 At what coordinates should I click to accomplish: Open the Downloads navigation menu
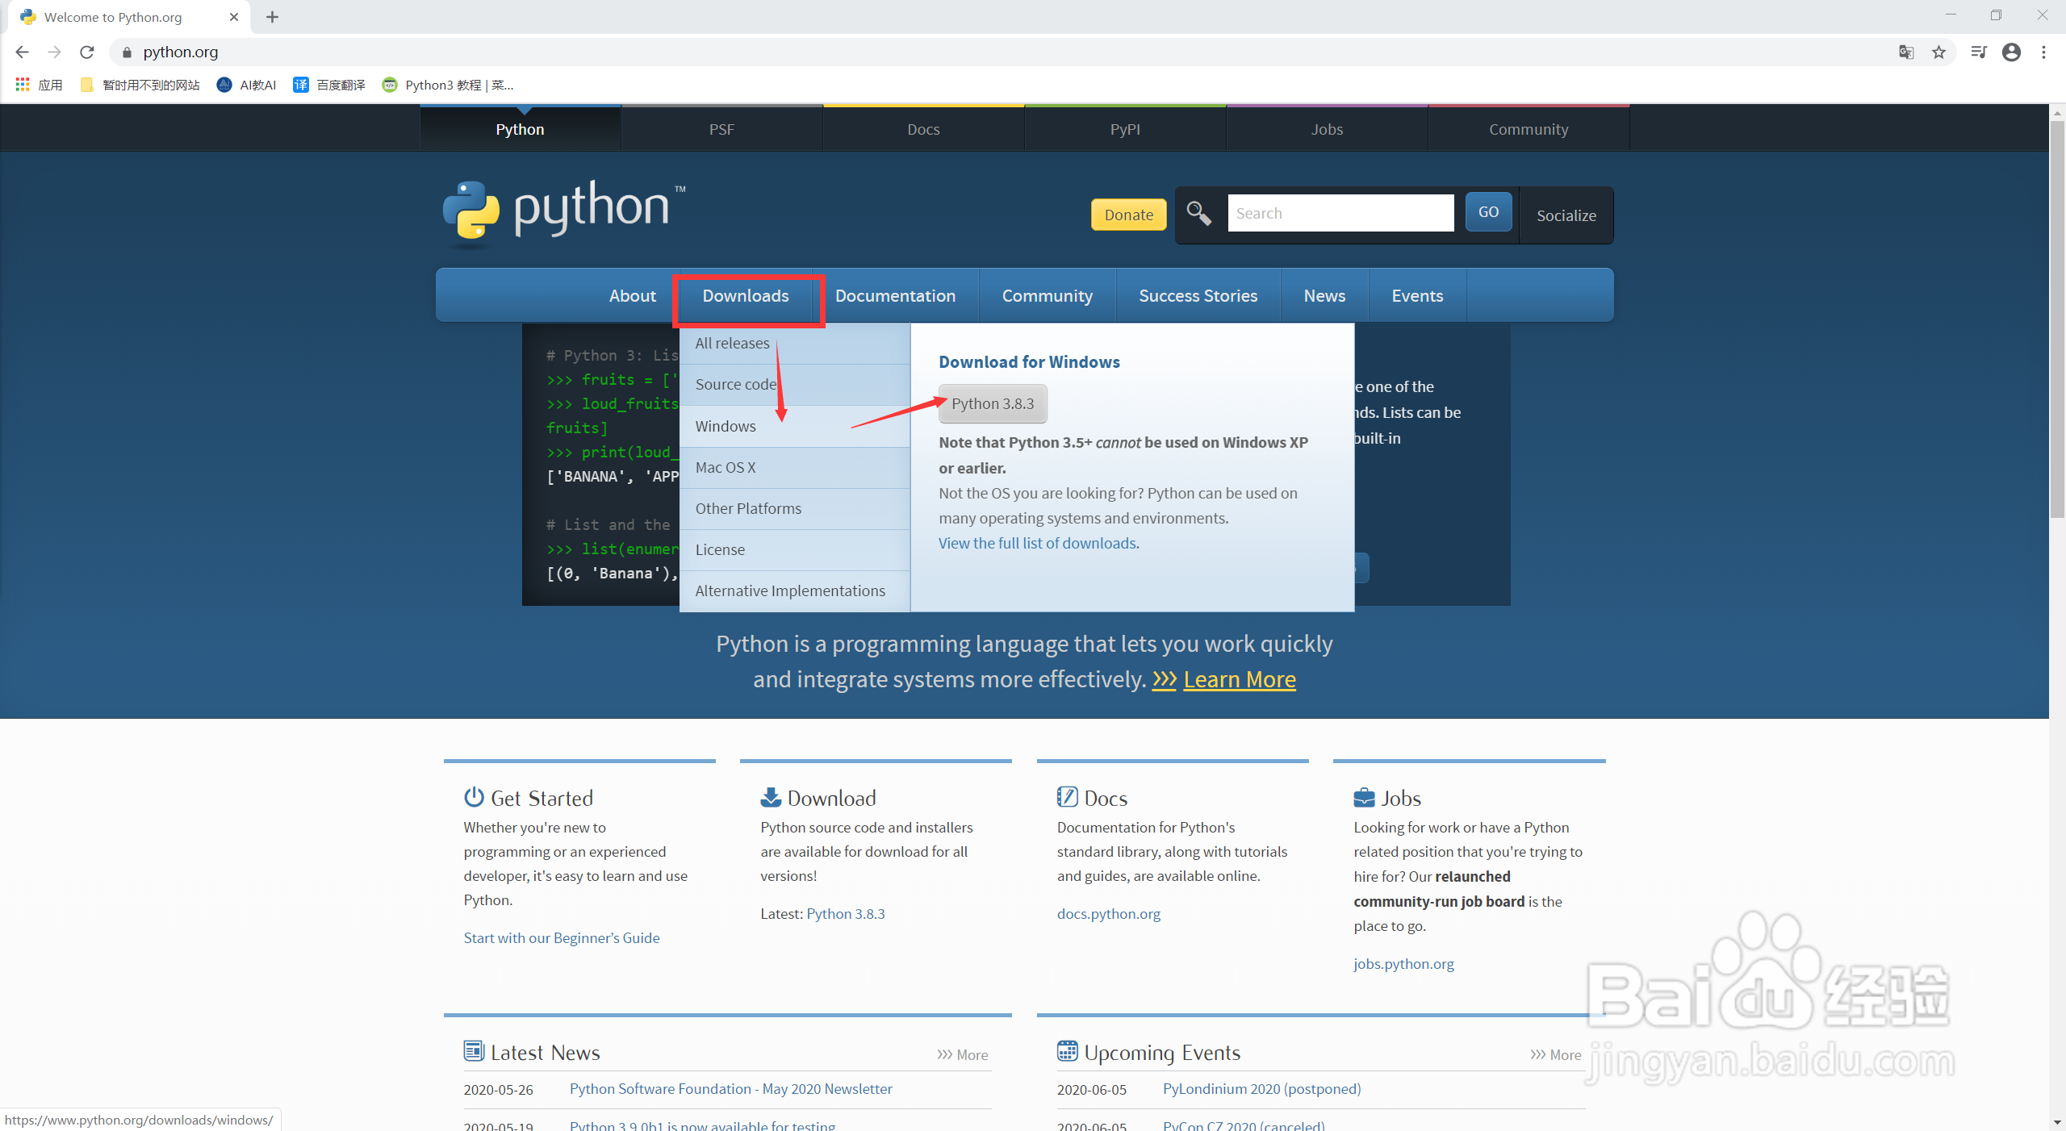coord(745,296)
